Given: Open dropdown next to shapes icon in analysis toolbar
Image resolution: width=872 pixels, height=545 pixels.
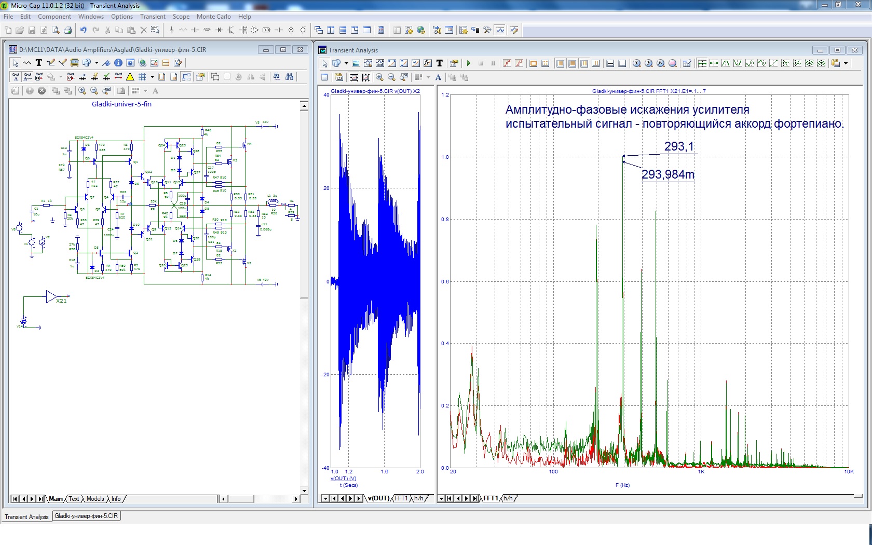Looking at the screenshot, I should pyautogui.click(x=346, y=63).
